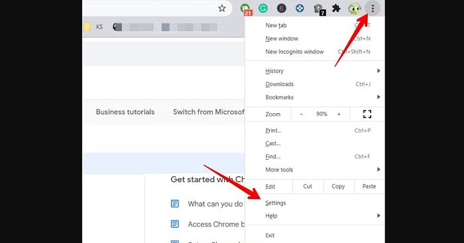Image resolution: width=464 pixels, height=243 pixels.
Task: Click Cut in the Edit row
Action: (x=308, y=186)
